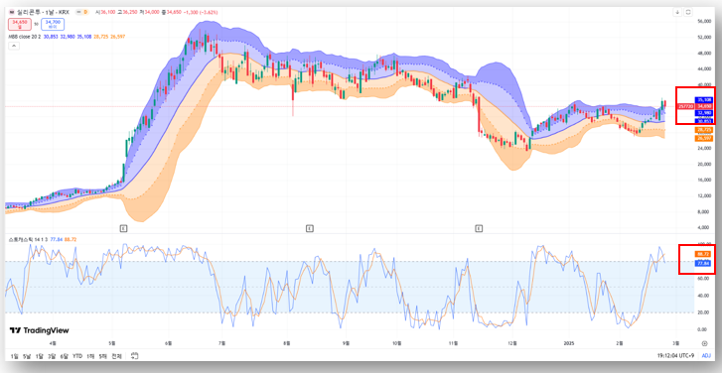The height and width of the screenshot is (373, 722).
Task: Select the 1일 time range
Action: 14,356
